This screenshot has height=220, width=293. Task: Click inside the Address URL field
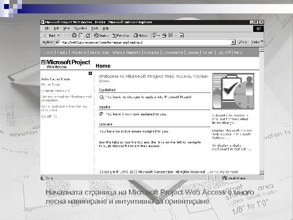tap(146, 42)
